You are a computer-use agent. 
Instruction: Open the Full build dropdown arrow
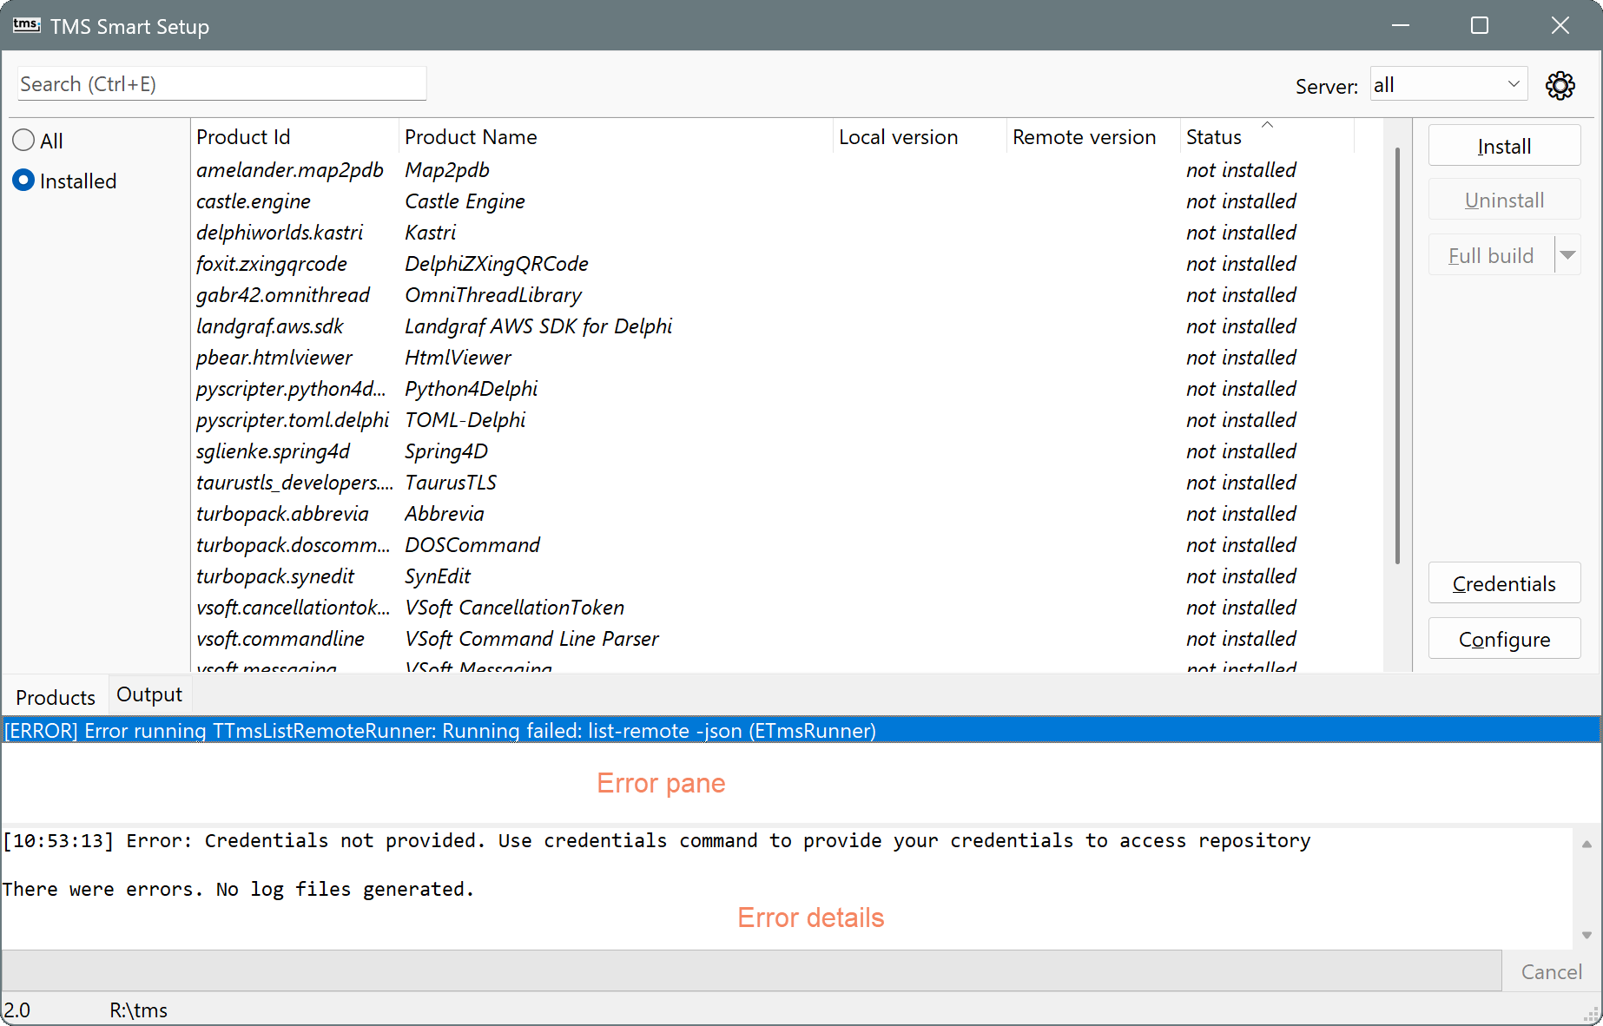coord(1568,254)
